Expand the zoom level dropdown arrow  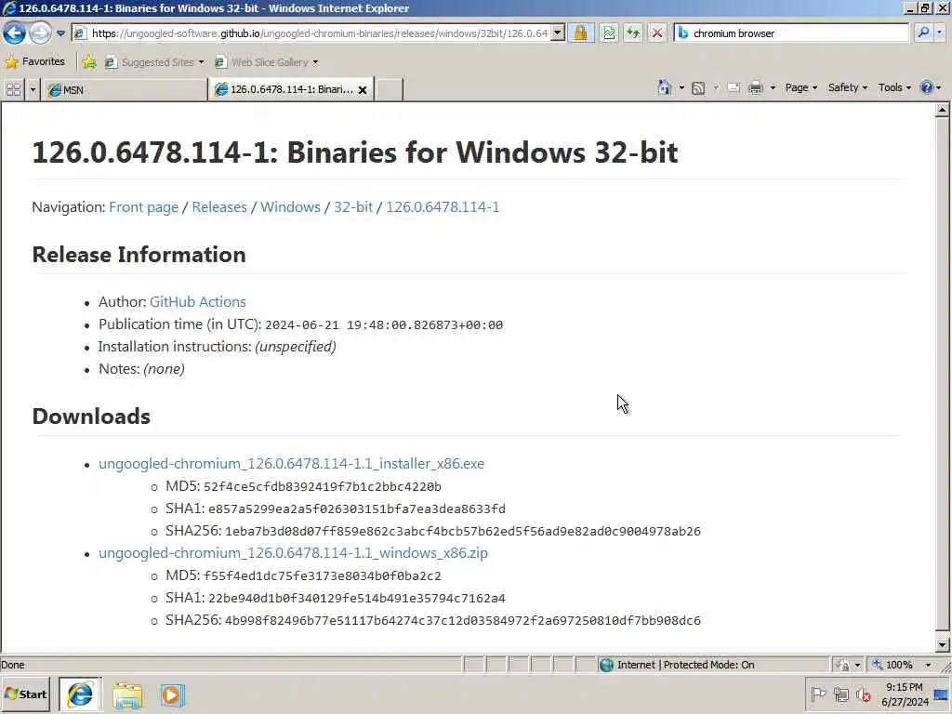pyautogui.click(x=928, y=666)
